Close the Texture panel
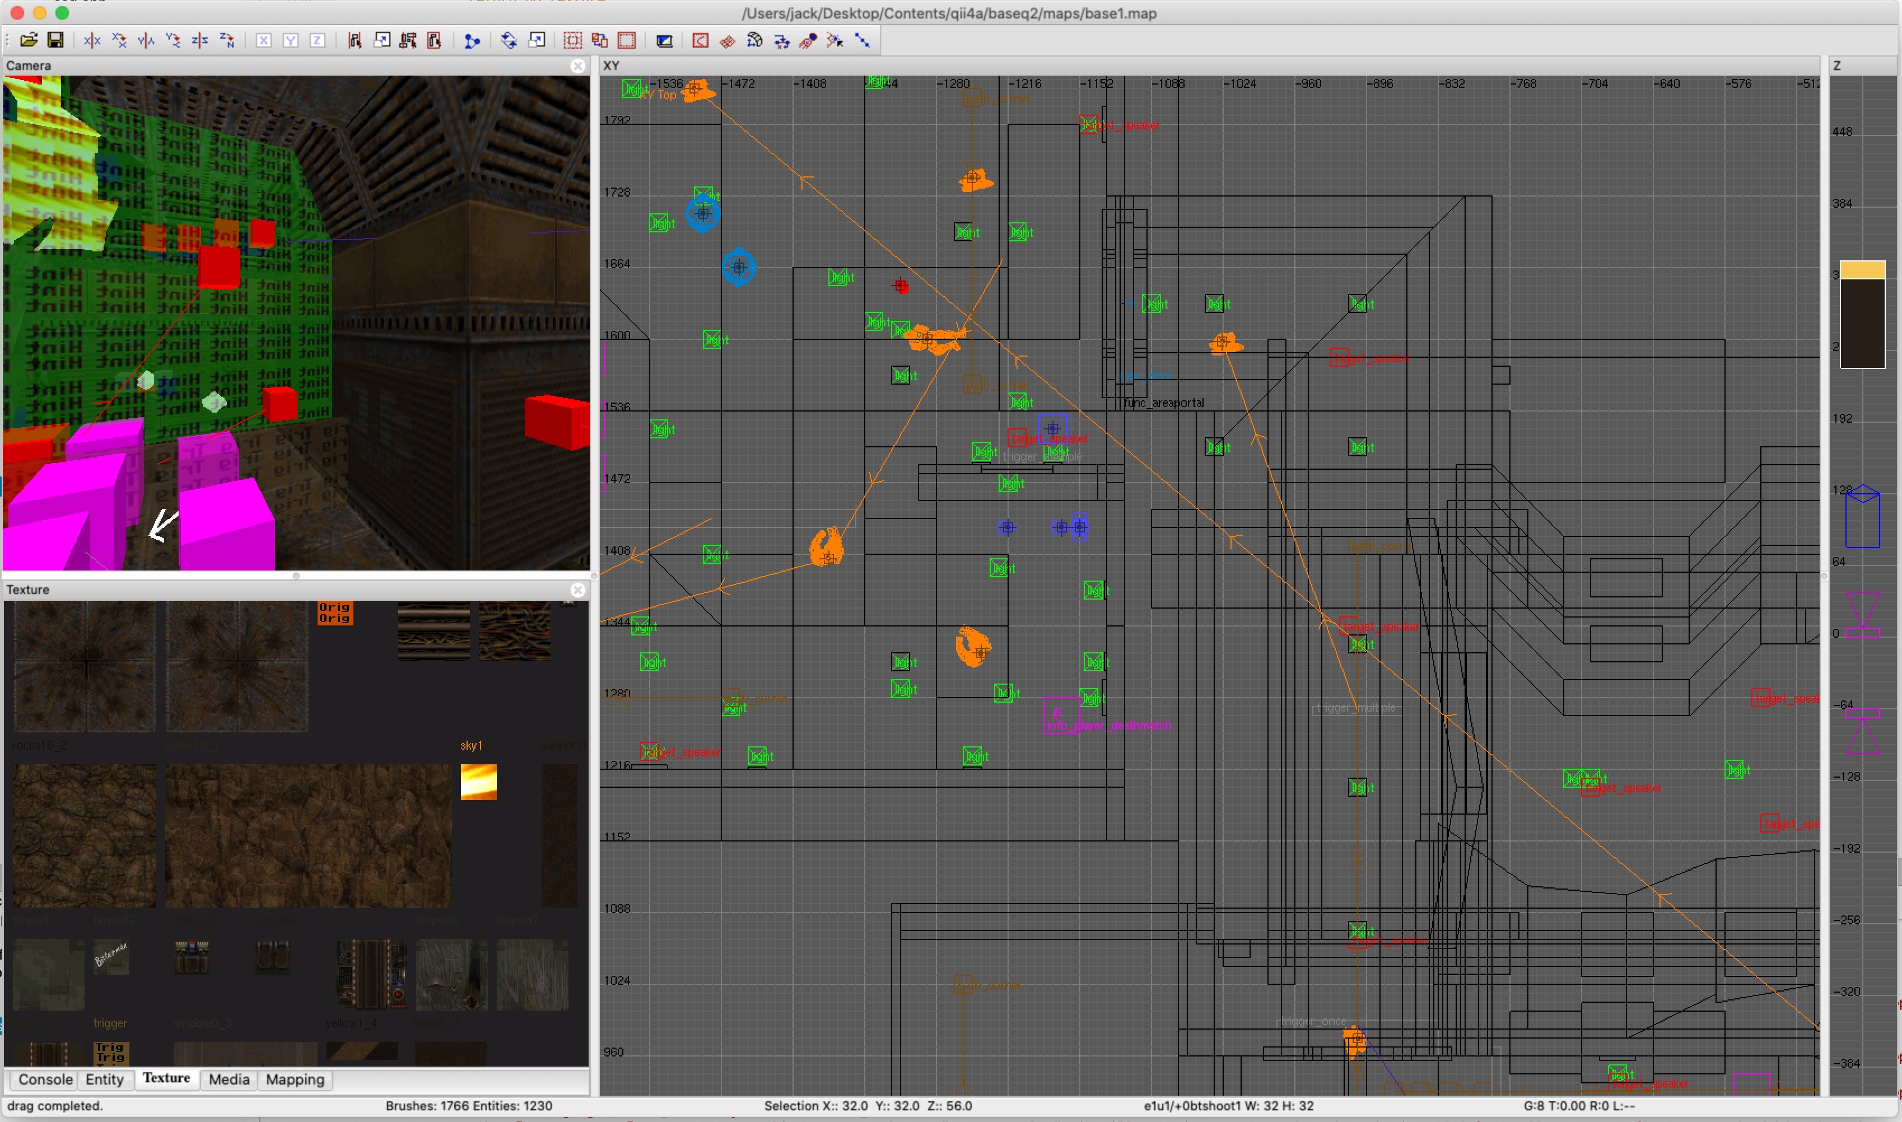 click(x=578, y=590)
